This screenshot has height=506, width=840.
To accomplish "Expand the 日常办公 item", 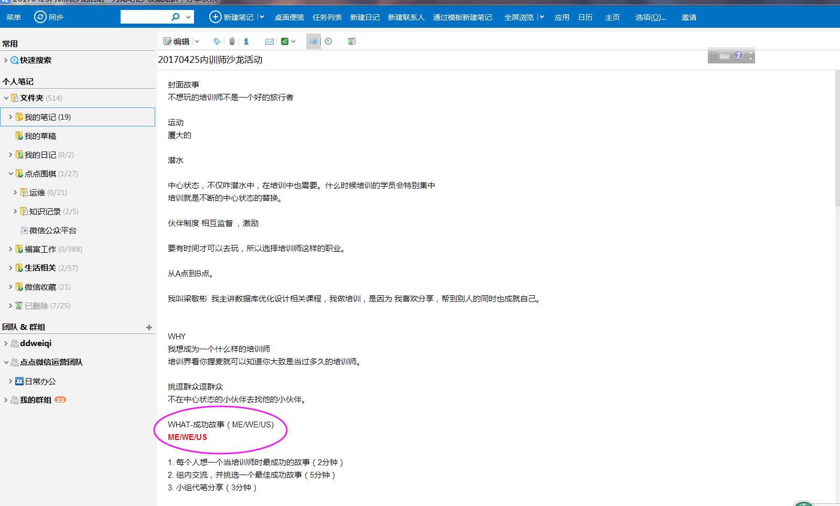I will (10, 381).
